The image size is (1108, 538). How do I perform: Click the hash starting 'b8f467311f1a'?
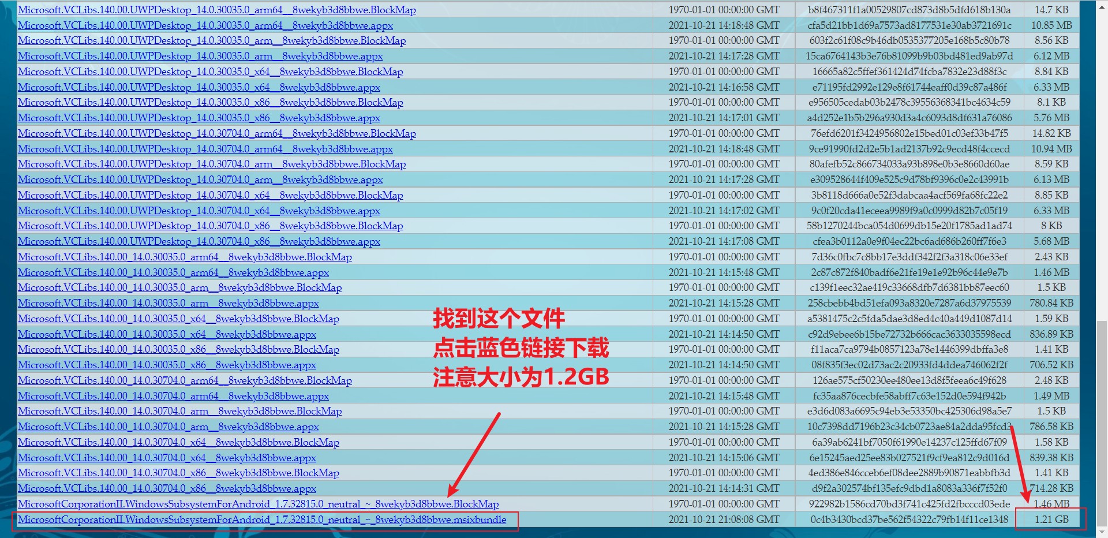coord(909,10)
